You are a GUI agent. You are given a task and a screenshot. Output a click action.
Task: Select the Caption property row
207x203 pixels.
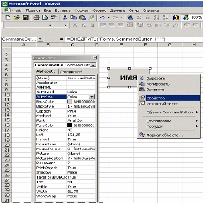(x=66, y=111)
